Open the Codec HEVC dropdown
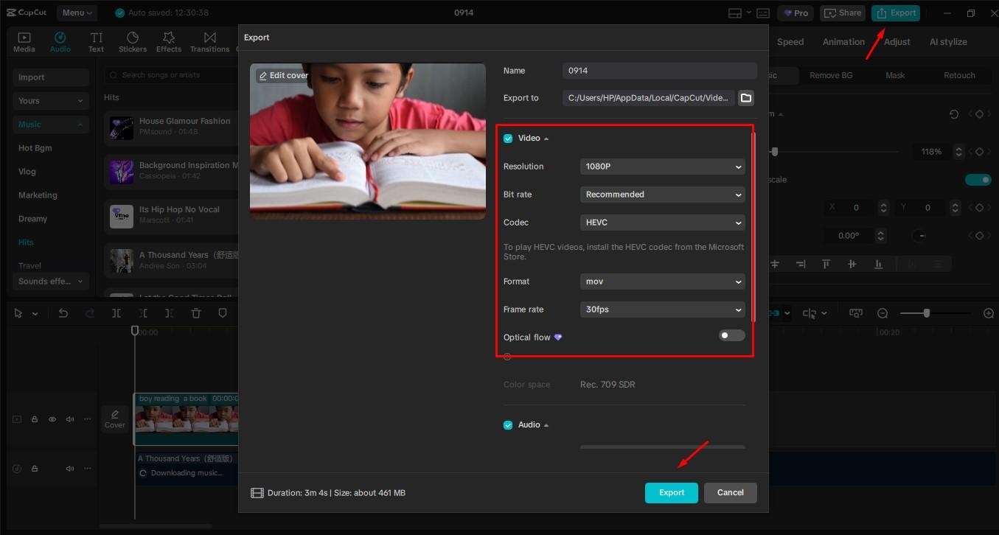Viewport: 999px width, 535px height. 662,223
